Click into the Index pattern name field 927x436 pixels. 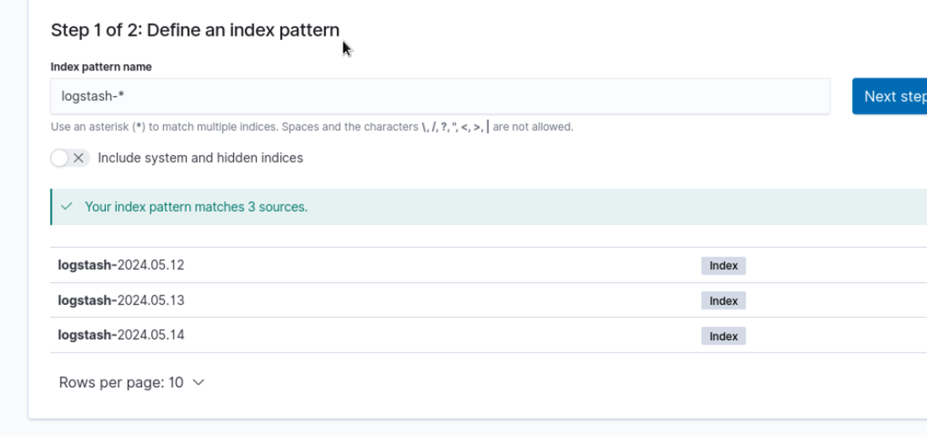pyautogui.click(x=440, y=96)
